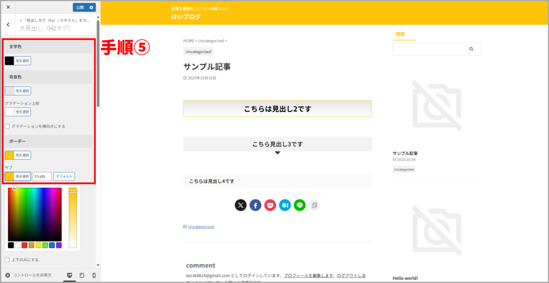This screenshot has height=283, width=549.
Task: Go back using the left chevron arrow
Action: [8, 24]
